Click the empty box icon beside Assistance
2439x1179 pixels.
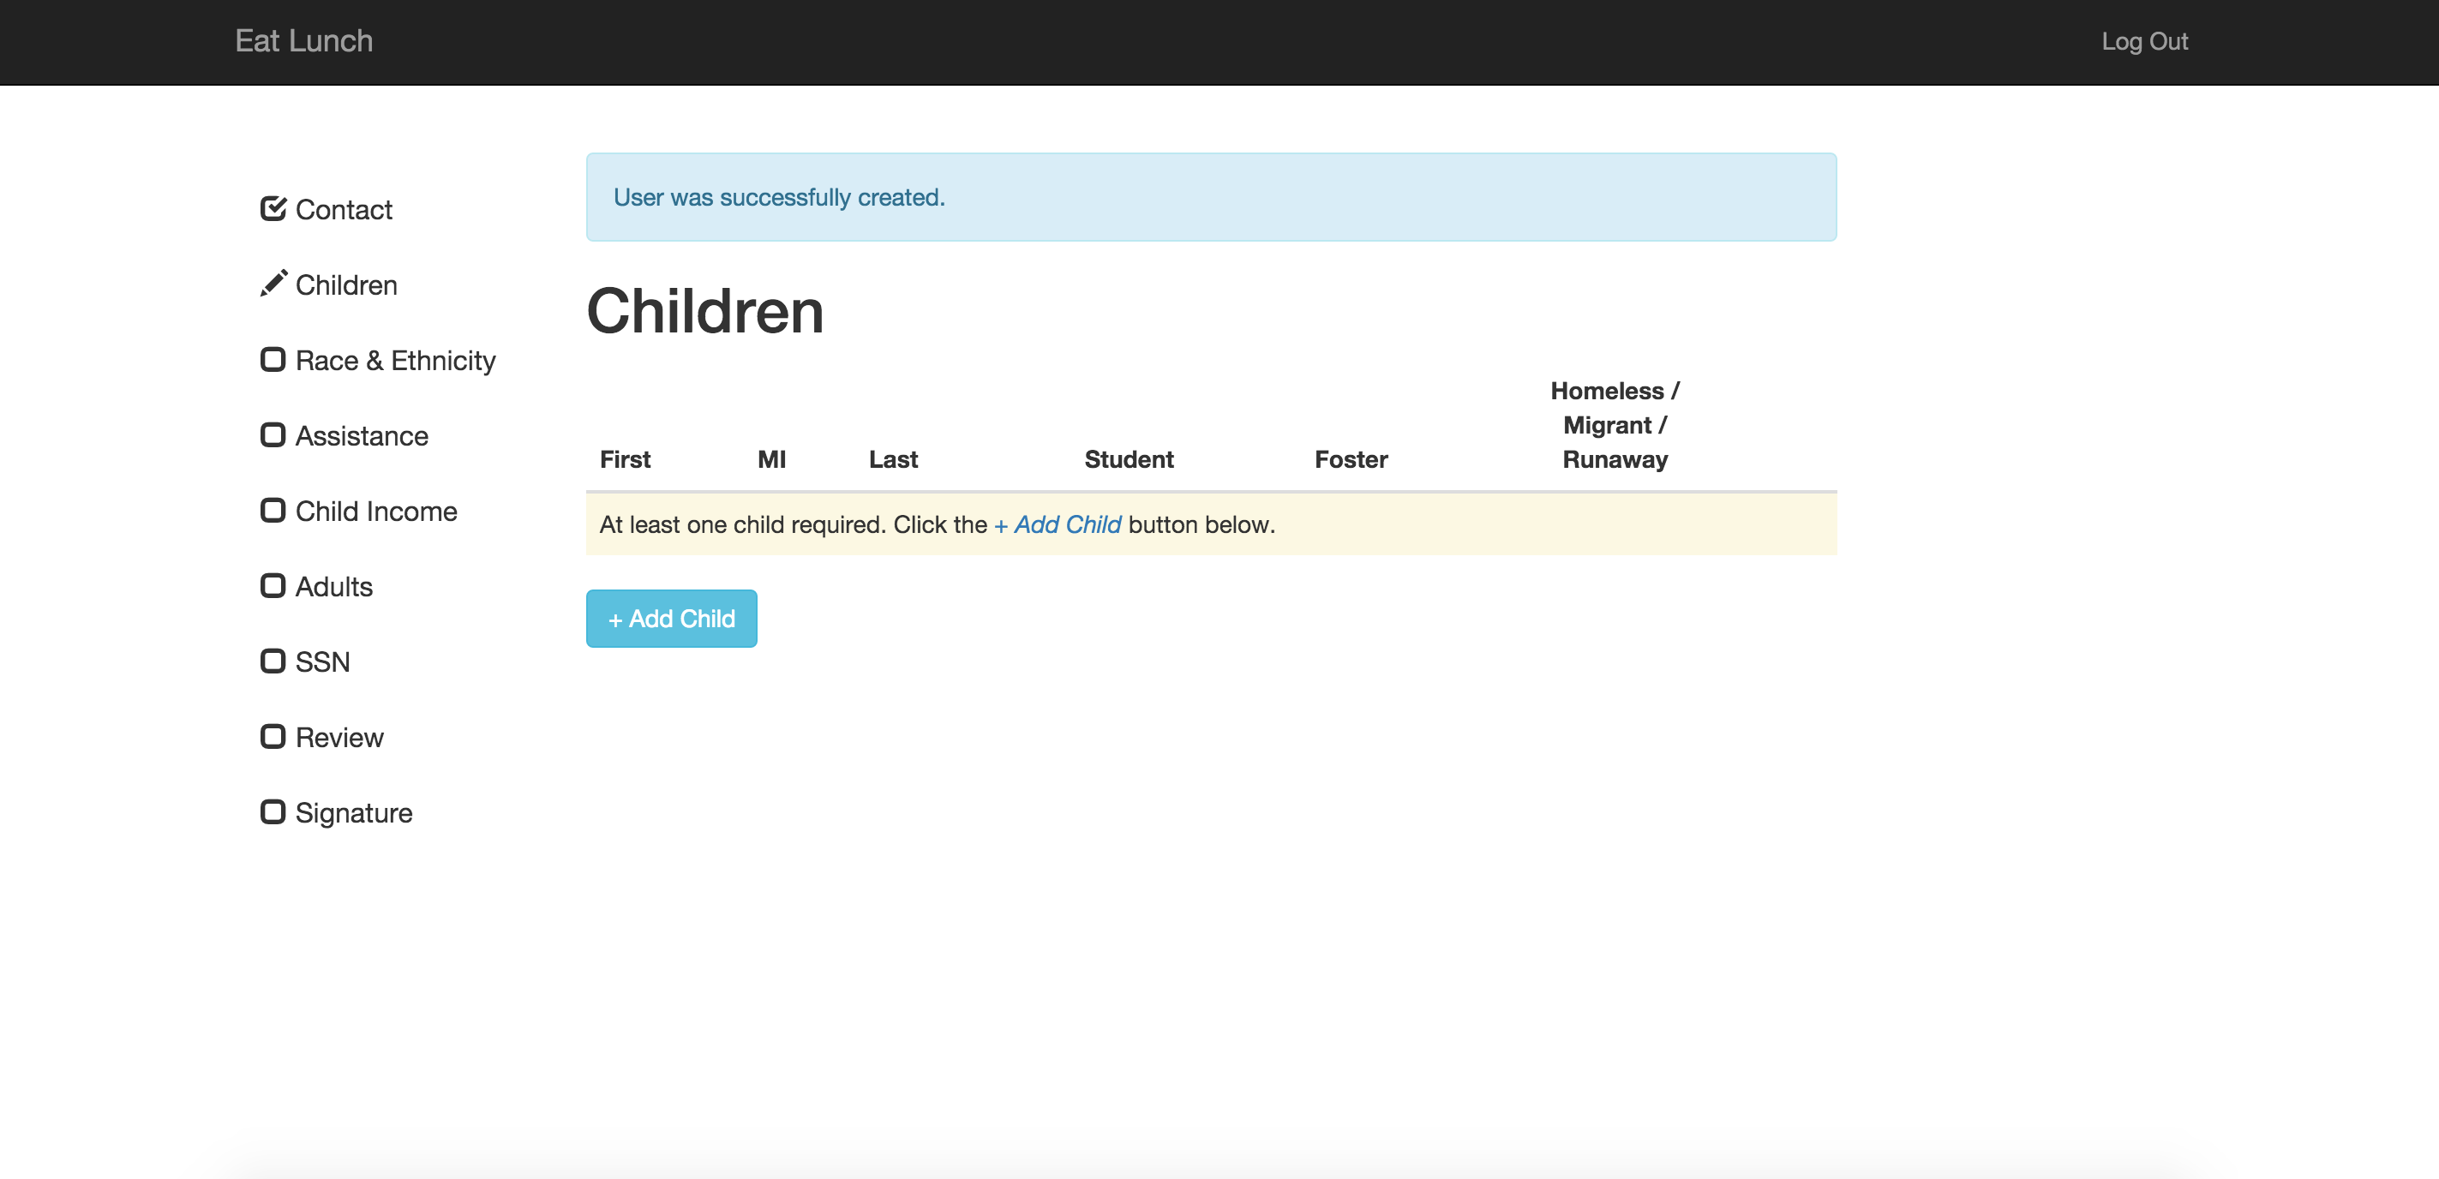point(273,435)
